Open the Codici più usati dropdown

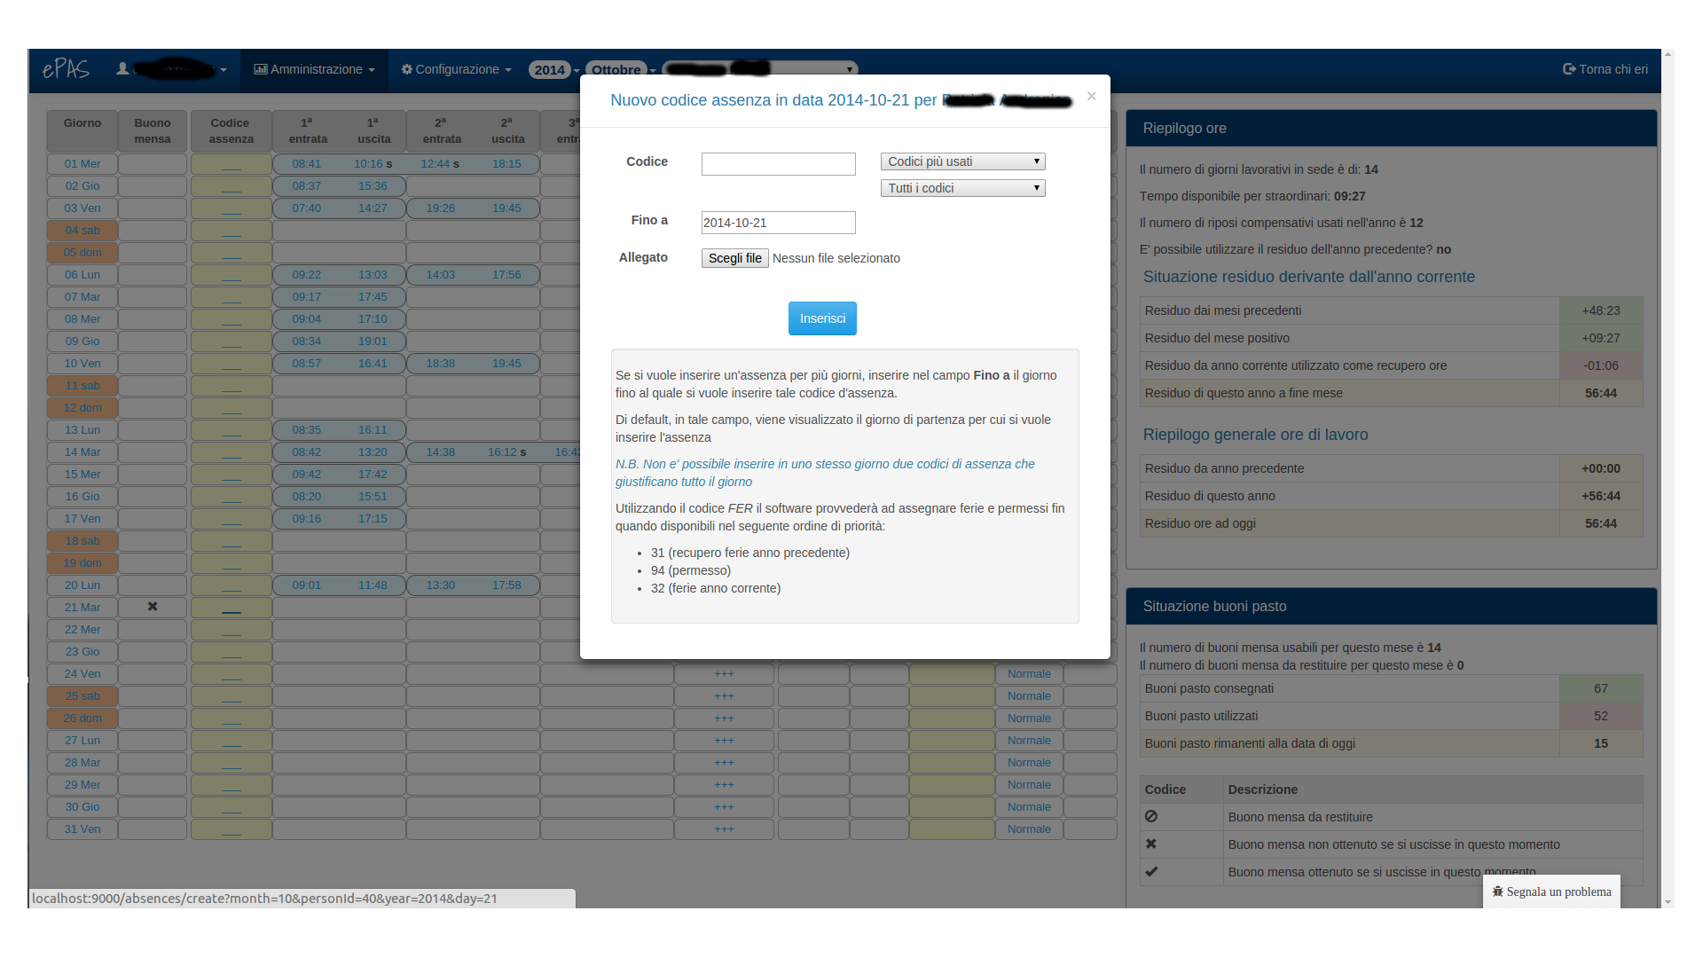(962, 161)
